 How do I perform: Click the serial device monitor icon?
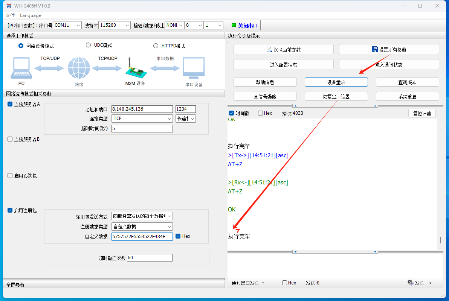click(x=194, y=68)
